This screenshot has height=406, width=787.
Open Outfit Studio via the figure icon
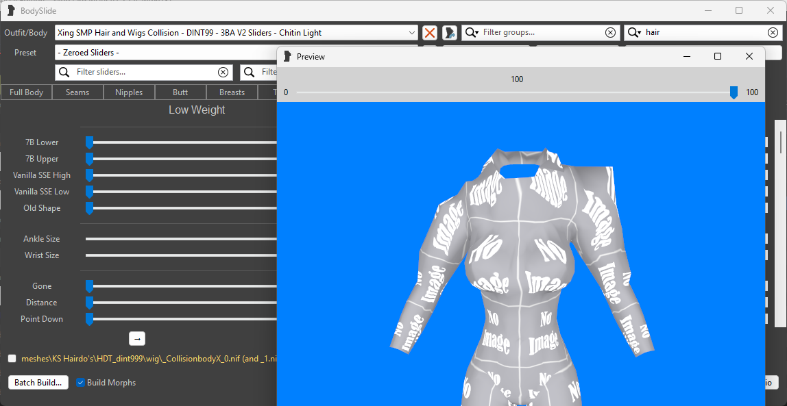click(x=449, y=33)
